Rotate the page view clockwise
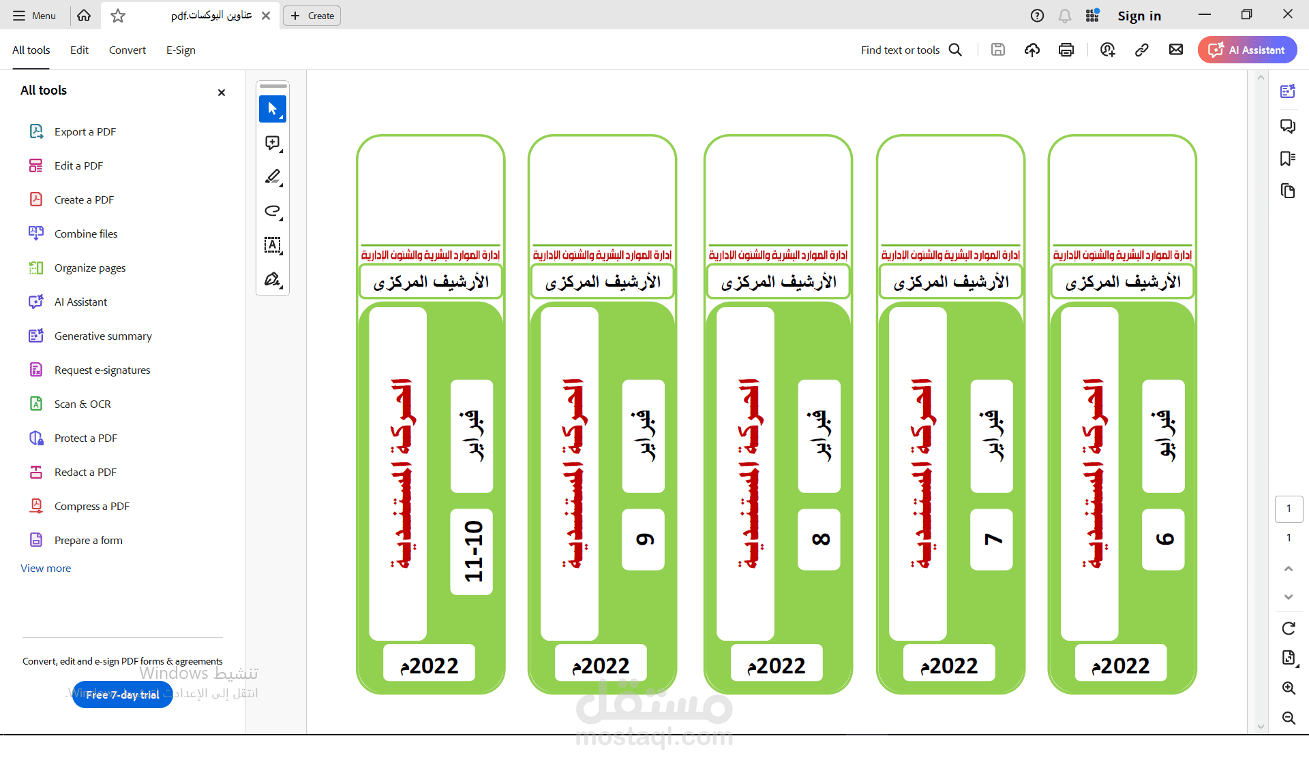1309x766 pixels. pos(1289,628)
